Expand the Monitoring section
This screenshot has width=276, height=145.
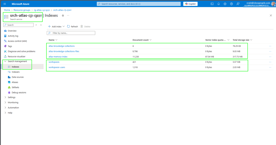pos(13,102)
